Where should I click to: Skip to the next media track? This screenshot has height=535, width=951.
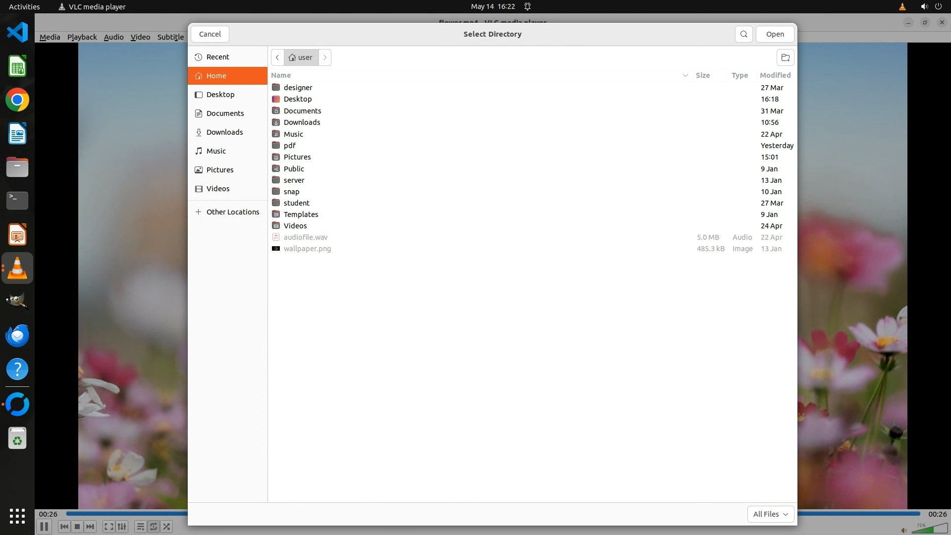click(90, 527)
